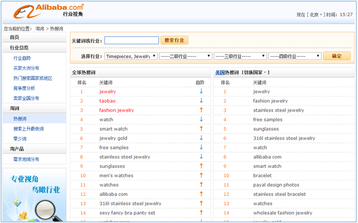Viewport: 358px width, 223px height.
Task: Click bracelet keyword in US list
Action: coord(262,176)
